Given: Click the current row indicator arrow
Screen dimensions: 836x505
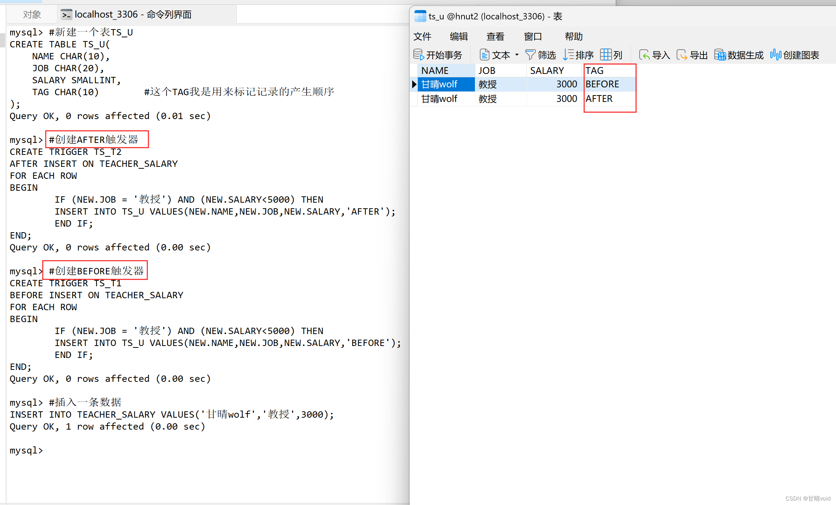Looking at the screenshot, I should click(414, 84).
